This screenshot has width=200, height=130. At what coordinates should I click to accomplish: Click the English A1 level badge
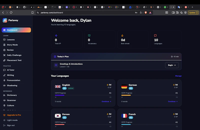coord(64,88)
